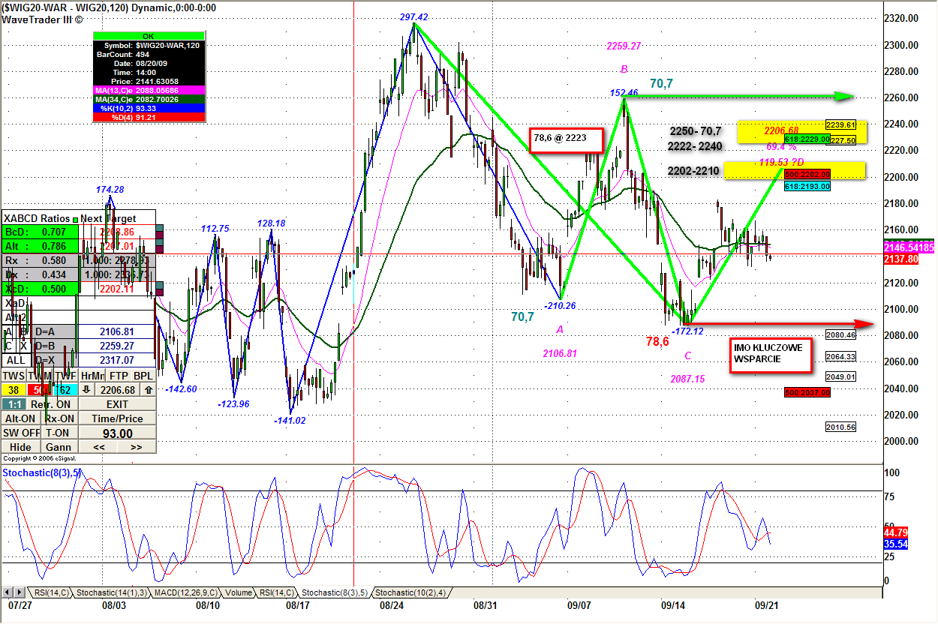
Task: Click the %D(4) red info row
Action: (149, 117)
